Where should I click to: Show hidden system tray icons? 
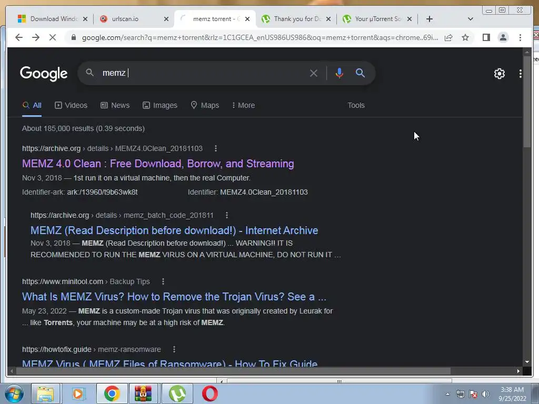pos(447,395)
